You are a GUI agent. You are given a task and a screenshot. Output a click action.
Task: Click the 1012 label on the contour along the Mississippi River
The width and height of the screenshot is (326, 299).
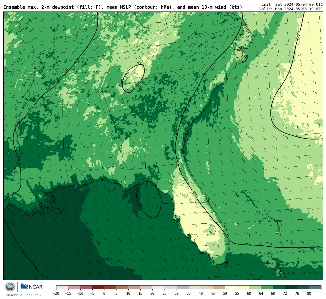(31, 110)
